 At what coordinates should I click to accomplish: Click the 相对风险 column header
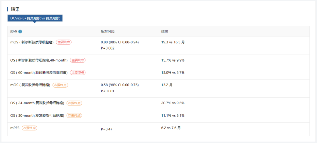[107, 31]
